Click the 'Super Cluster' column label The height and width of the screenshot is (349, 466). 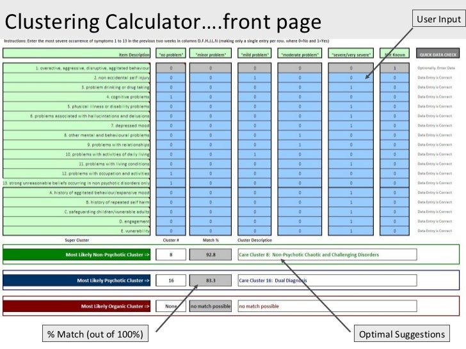[77, 240]
